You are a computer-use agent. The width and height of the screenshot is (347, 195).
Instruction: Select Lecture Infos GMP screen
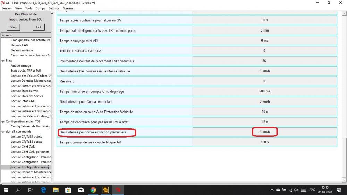tap(23, 101)
